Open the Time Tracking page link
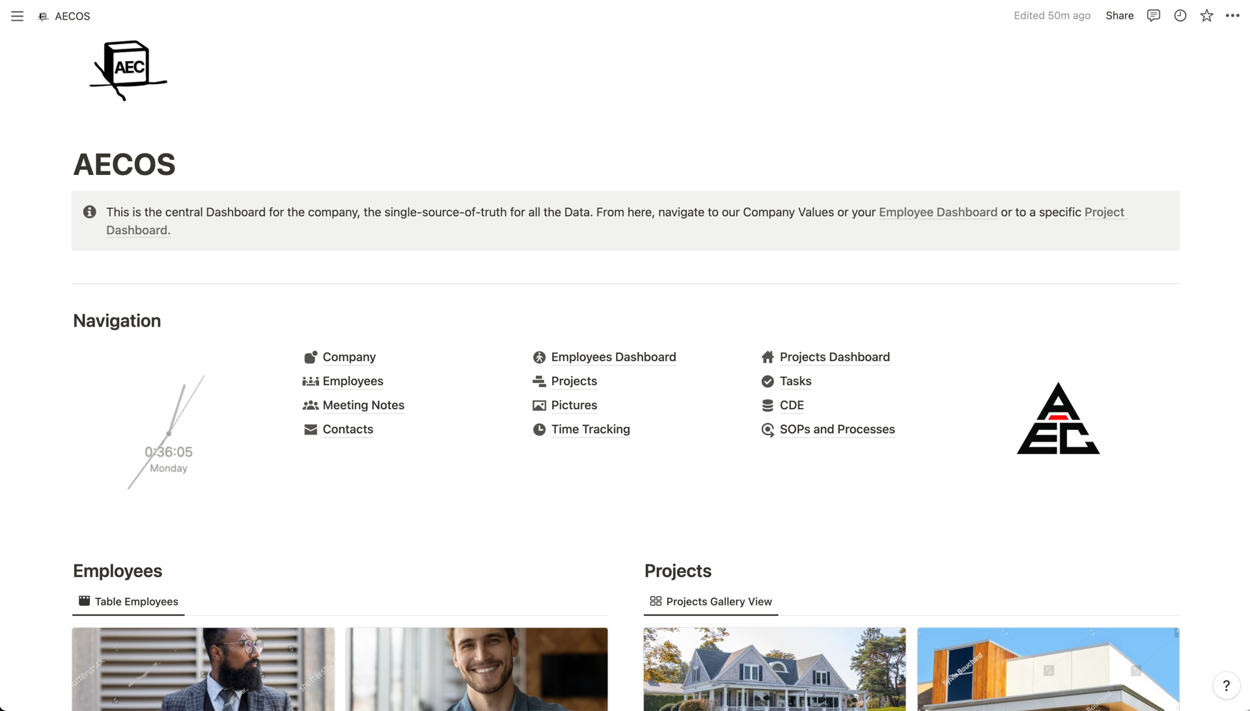1250x711 pixels. 590,429
